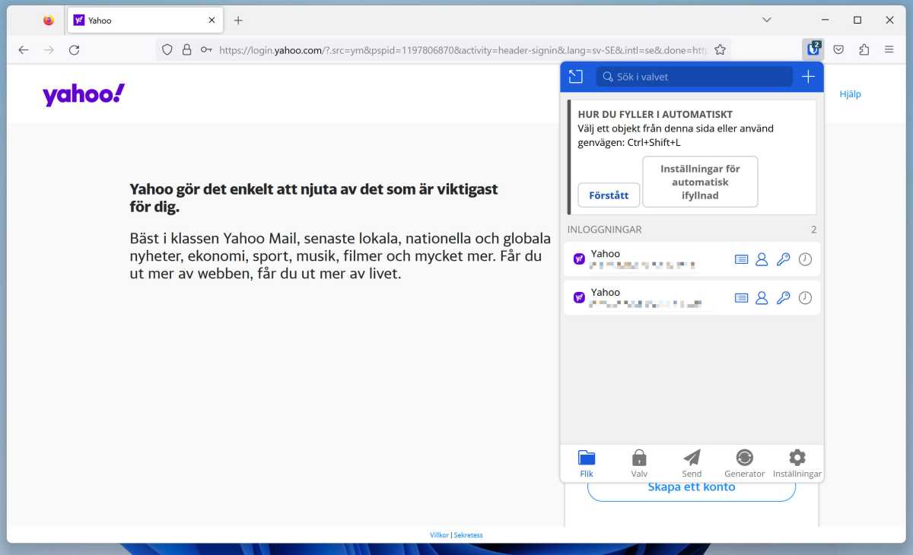Click the Förstått button
The image size is (913, 555).
(609, 195)
